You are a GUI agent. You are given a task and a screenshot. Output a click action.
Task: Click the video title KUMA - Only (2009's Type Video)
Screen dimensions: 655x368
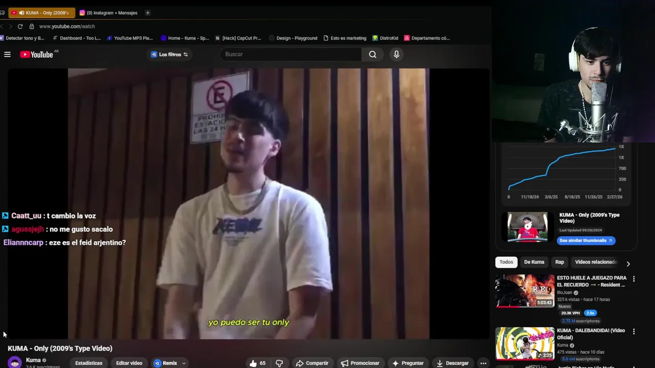pos(60,349)
